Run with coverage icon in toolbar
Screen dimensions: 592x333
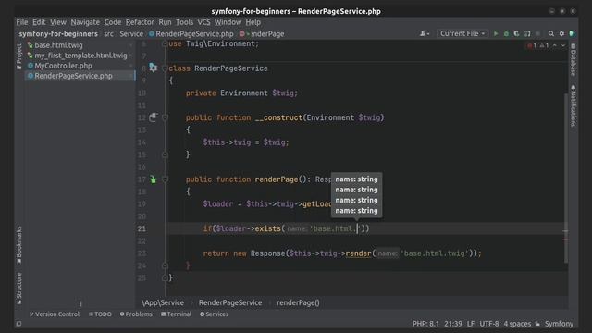pos(516,34)
